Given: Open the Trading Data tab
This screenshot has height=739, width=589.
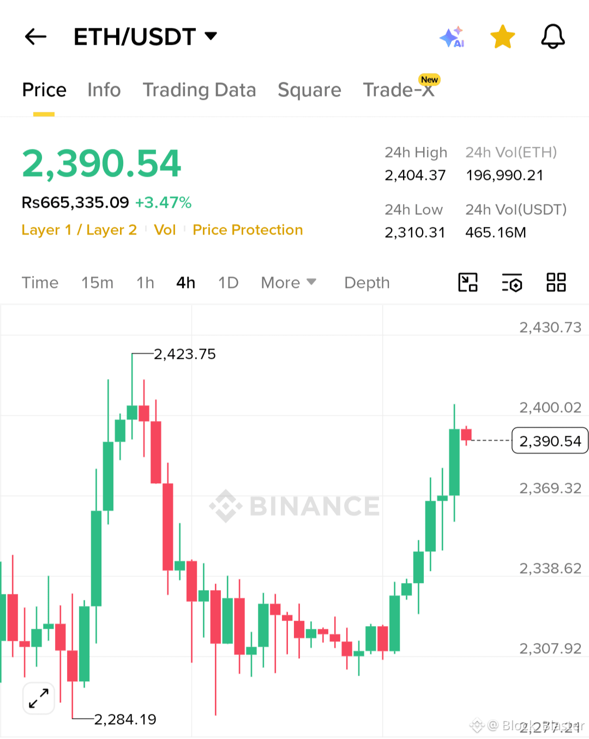Looking at the screenshot, I should (199, 90).
